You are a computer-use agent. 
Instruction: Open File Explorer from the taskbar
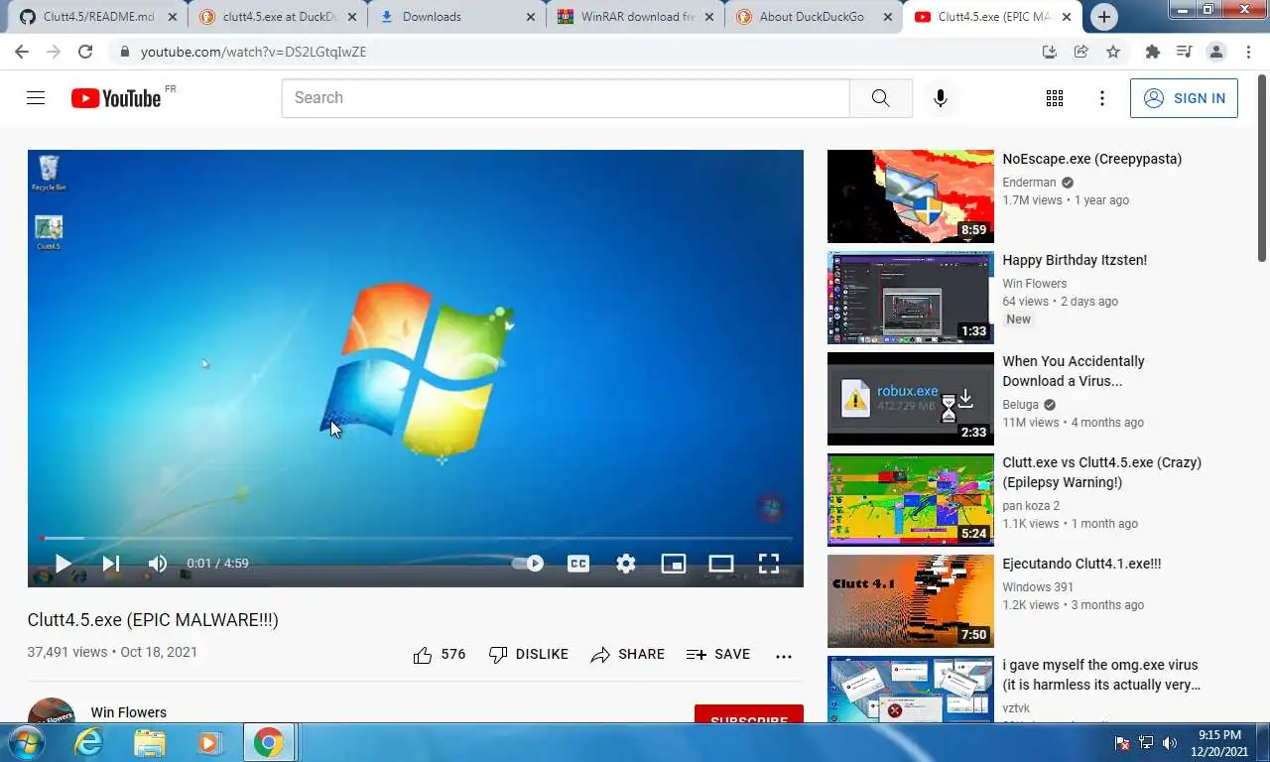[150, 742]
